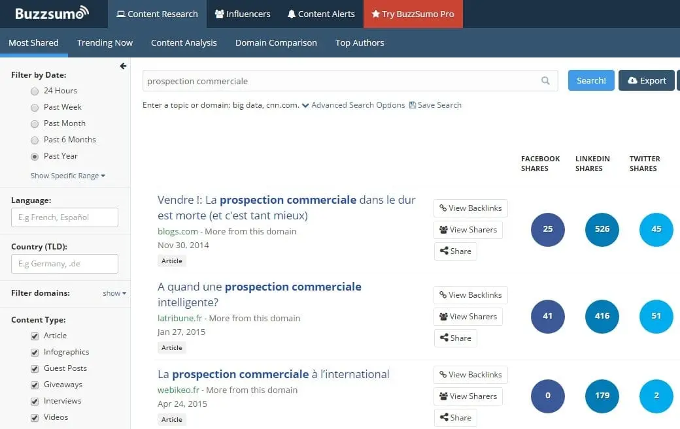Switch to Trending Now tab
This screenshot has width=680, height=429.
[105, 42]
